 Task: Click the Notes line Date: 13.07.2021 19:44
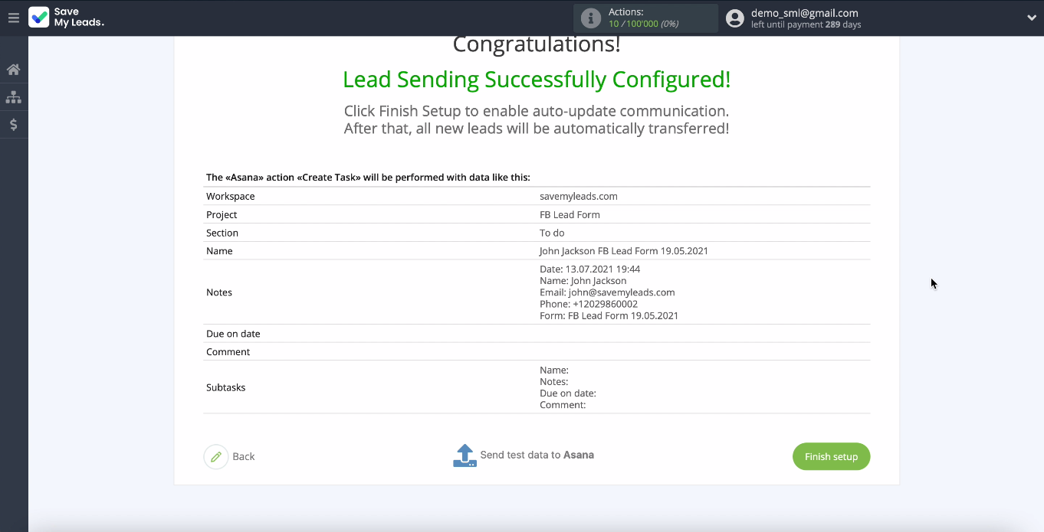click(x=589, y=269)
